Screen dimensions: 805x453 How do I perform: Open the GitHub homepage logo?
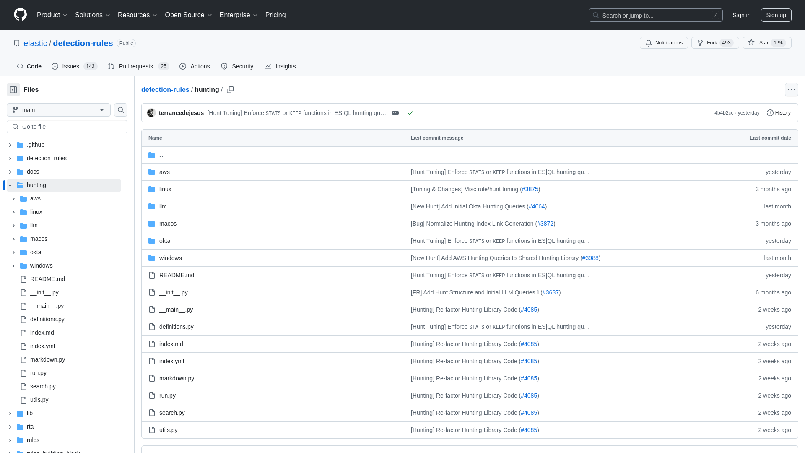pyautogui.click(x=20, y=15)
